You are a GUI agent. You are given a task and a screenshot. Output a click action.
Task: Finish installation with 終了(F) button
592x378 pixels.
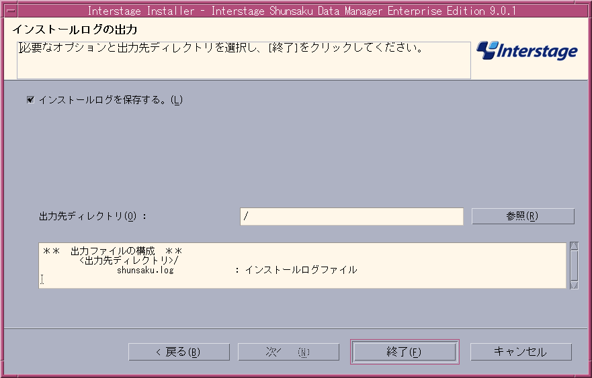click(x=405, y=352)
